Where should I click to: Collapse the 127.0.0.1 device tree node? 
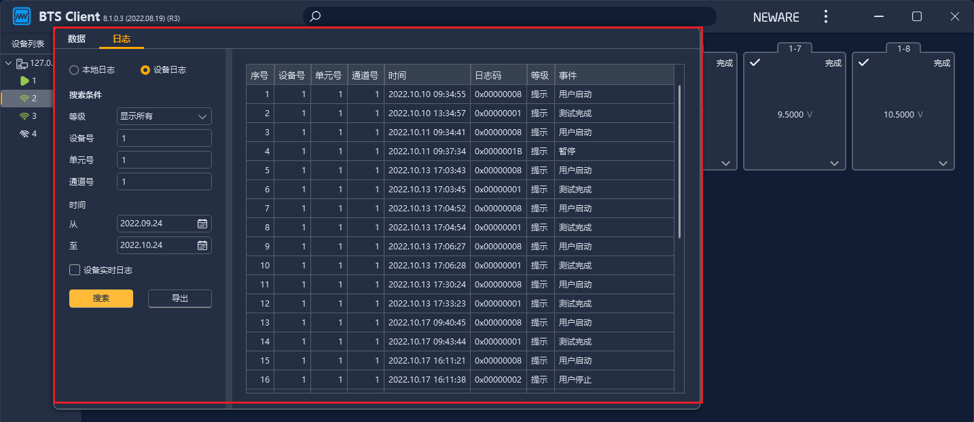click(x=8, y=63)
